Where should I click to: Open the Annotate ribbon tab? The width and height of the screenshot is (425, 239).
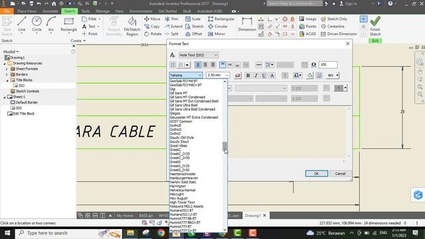point(50,11)
